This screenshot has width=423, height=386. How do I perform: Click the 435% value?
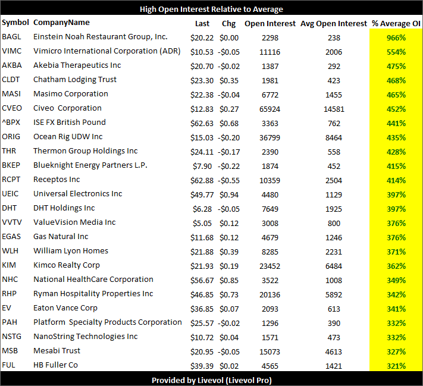coord(396,138)
